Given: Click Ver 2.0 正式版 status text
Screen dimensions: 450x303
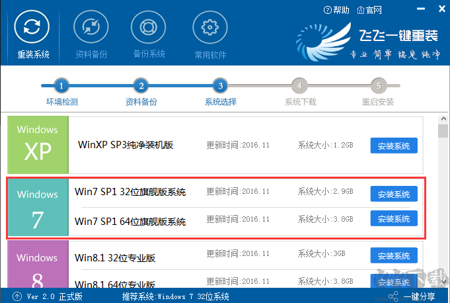Looking at the screenshot, I should [x=55, y=296].
